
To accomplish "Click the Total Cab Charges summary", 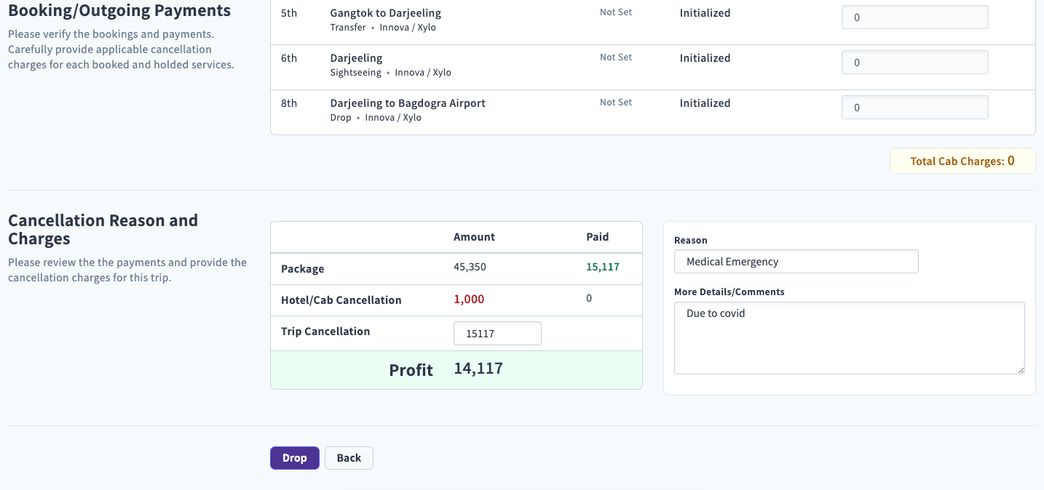I will tap(962, 160).
